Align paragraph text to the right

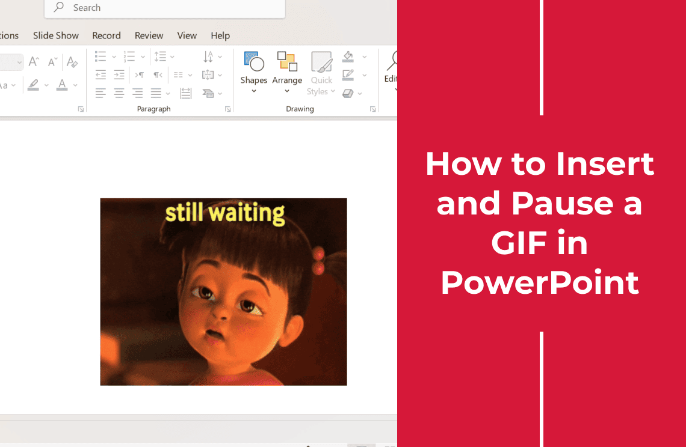coord(137,93)
